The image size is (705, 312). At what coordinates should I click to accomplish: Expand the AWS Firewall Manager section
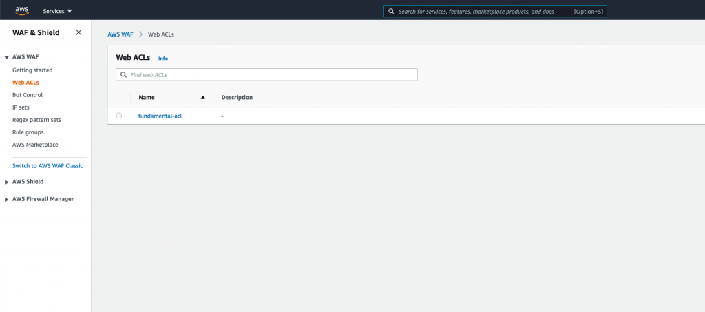[7, 199]
